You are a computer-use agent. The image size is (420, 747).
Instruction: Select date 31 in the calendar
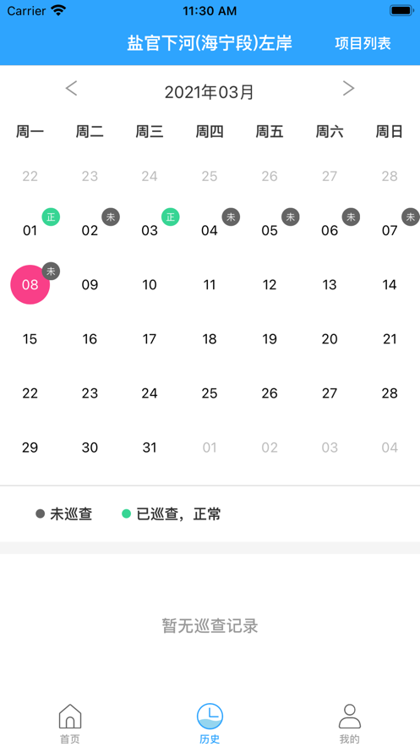point(150,448)
